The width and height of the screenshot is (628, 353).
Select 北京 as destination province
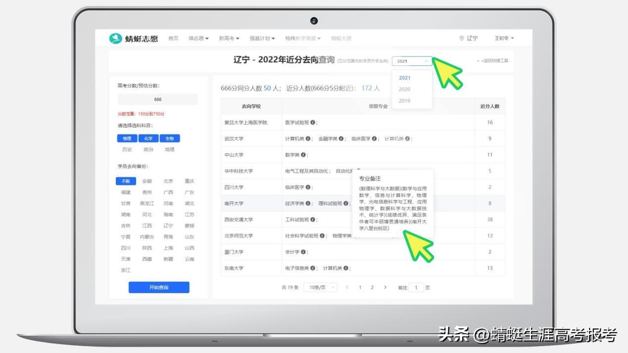pos(168,181)
